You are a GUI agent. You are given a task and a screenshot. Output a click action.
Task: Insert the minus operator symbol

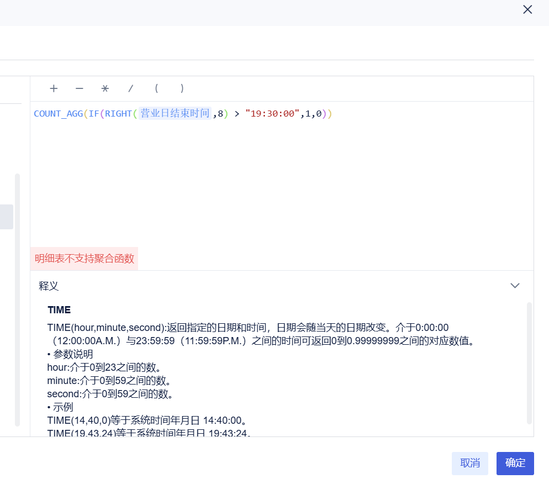(80, 88)
